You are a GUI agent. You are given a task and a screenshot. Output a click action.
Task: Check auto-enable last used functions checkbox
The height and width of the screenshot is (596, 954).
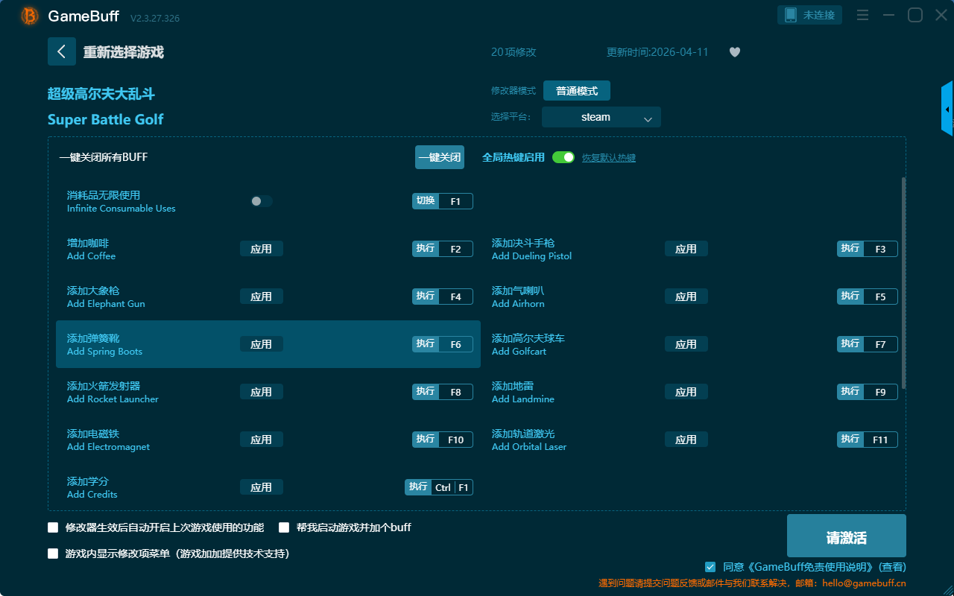[53, 527]
